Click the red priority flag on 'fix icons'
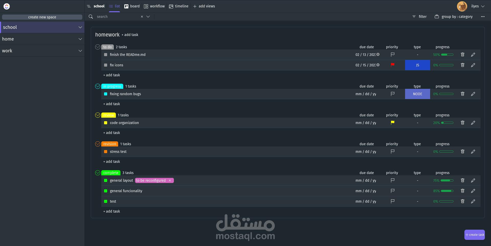The width and height of the screenshot is (491, 246). 393,65
